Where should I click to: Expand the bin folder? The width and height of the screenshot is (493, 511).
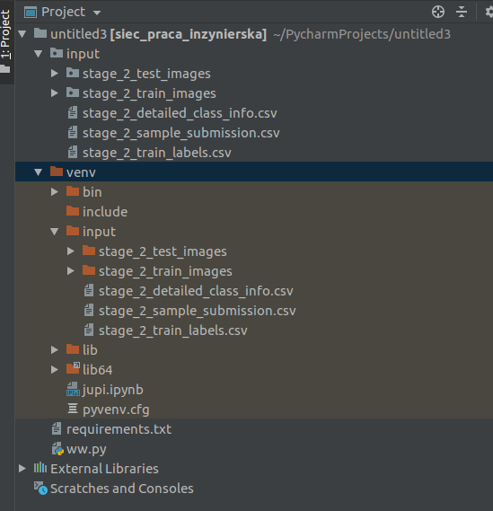(x=55, y=191)
